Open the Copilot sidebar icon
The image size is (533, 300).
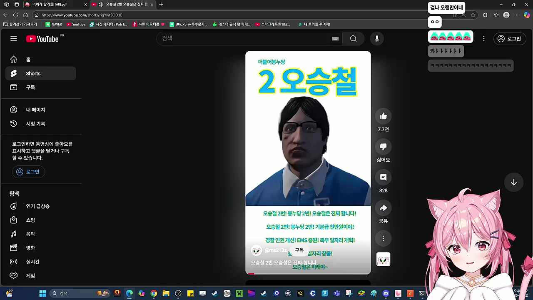[x=527, y=15]
